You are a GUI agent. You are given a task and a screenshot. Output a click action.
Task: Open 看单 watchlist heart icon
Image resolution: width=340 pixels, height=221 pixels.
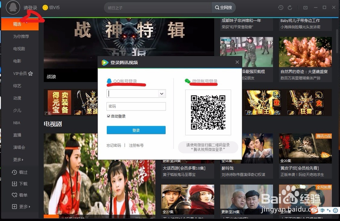[x=14, y=195]
